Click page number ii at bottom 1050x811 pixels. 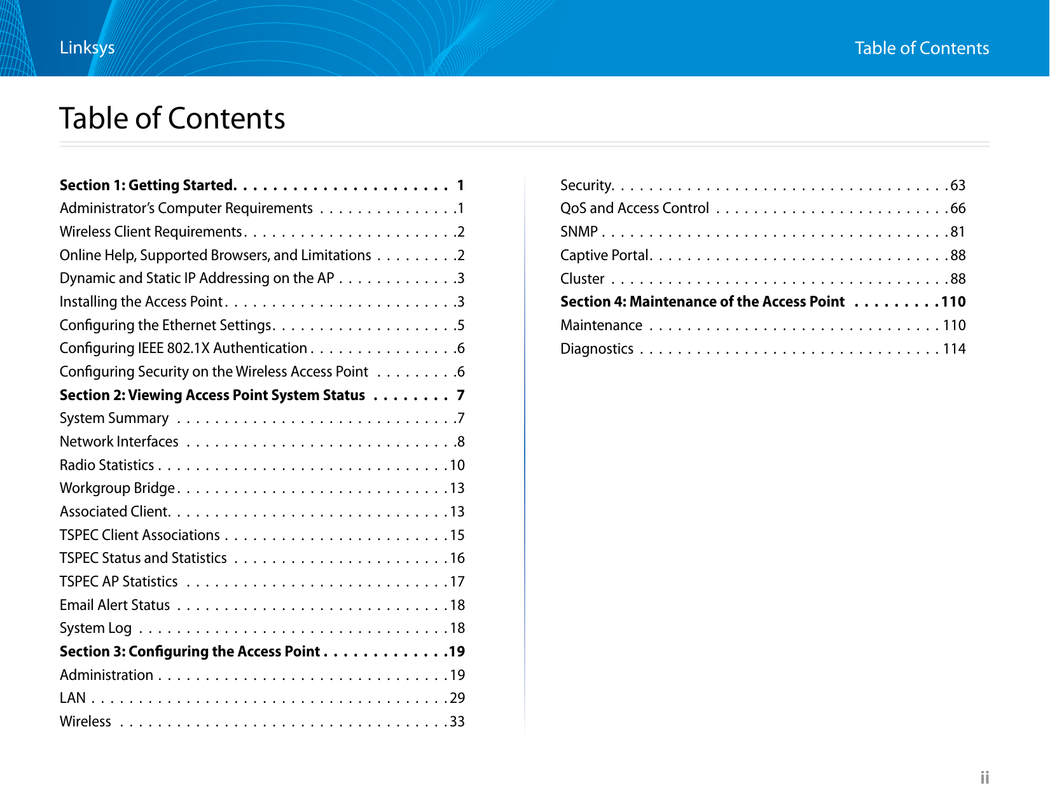[984, 777]
